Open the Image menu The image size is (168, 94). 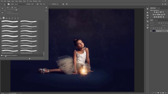click(9, 1)
